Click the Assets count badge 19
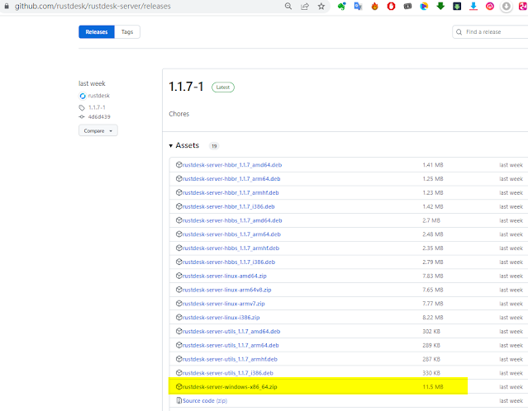 click(x=214, y=145)
